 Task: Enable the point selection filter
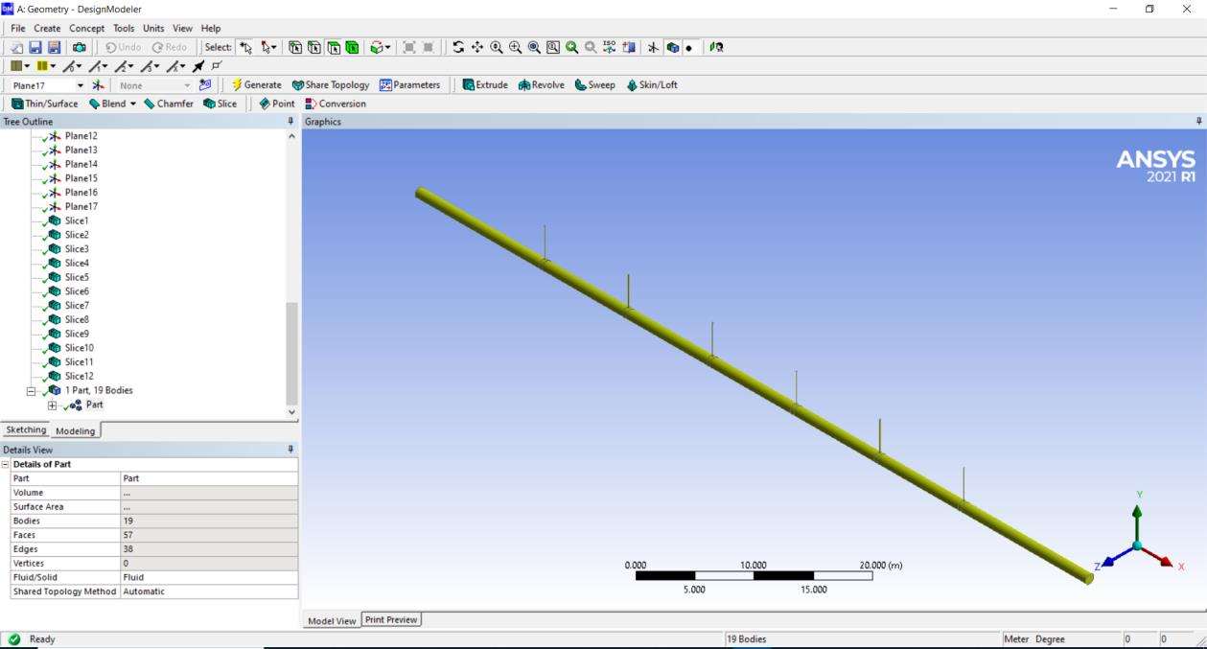point(295,47)
